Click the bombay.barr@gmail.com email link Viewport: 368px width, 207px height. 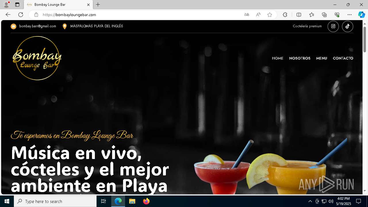[x=38, y=26]
